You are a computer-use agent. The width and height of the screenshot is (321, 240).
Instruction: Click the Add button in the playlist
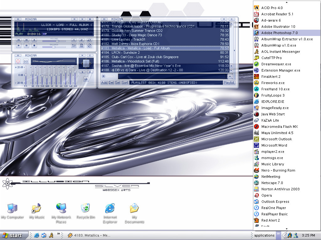(x=104, y=82)
